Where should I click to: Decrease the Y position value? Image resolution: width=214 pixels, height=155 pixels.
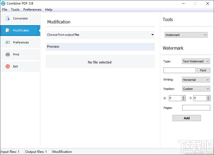coord(208,100)
